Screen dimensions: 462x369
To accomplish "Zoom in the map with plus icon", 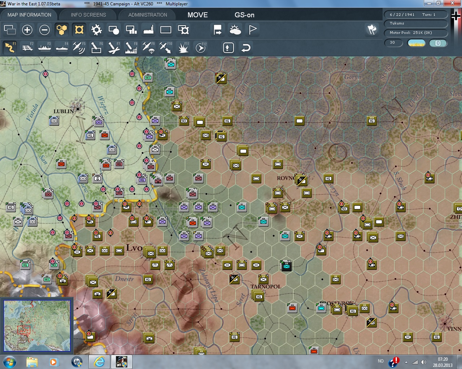I will (x=27, y=30).
